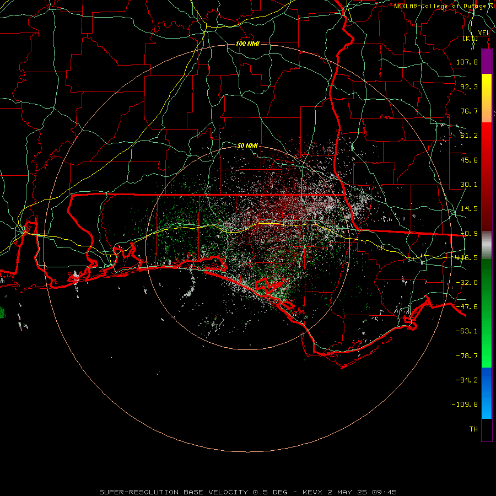Click the 30.1 velocity scale value
The height and width of the screenshot is (496, 496).
point(469,185)
